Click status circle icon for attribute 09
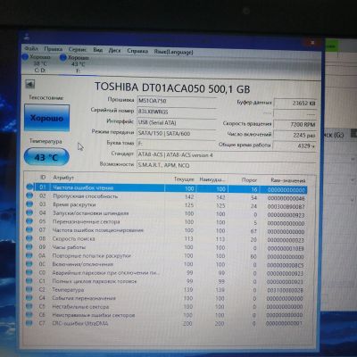Screen dimensions: 357x357 [x=29, y=246]
